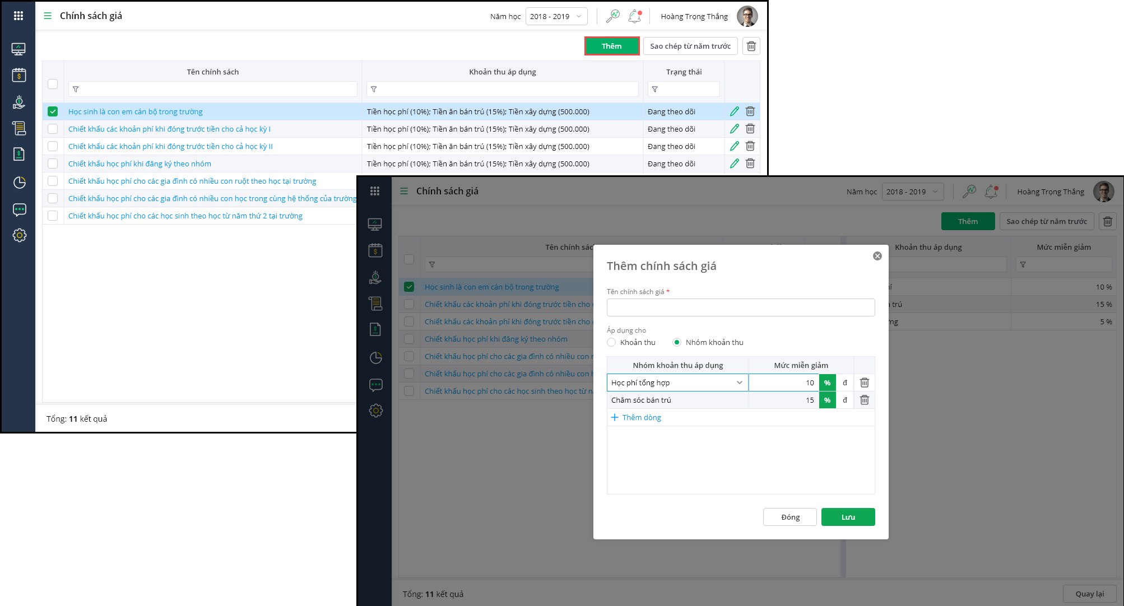The height and width of the screenshot is (606, 1124).
Task: Focus the Tên chính sách giá input field
Action: click(740, 307)
